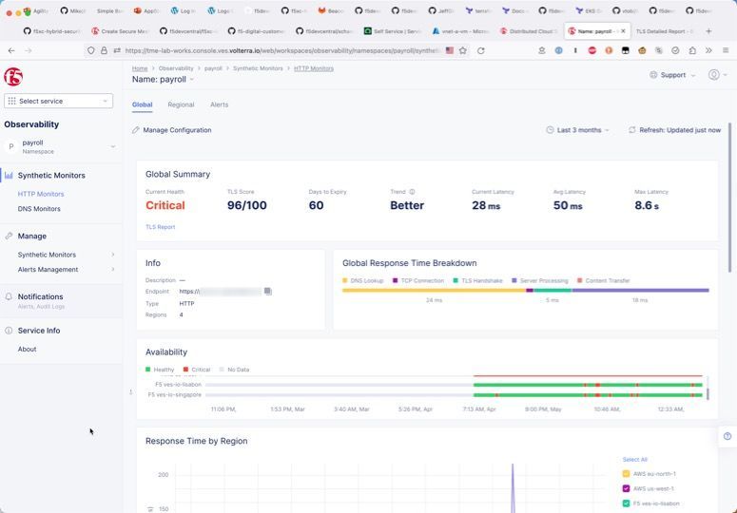Open DNS Monitors in the sidebar
The height and width of the screenshot is (513, 737).
(39, 209)
